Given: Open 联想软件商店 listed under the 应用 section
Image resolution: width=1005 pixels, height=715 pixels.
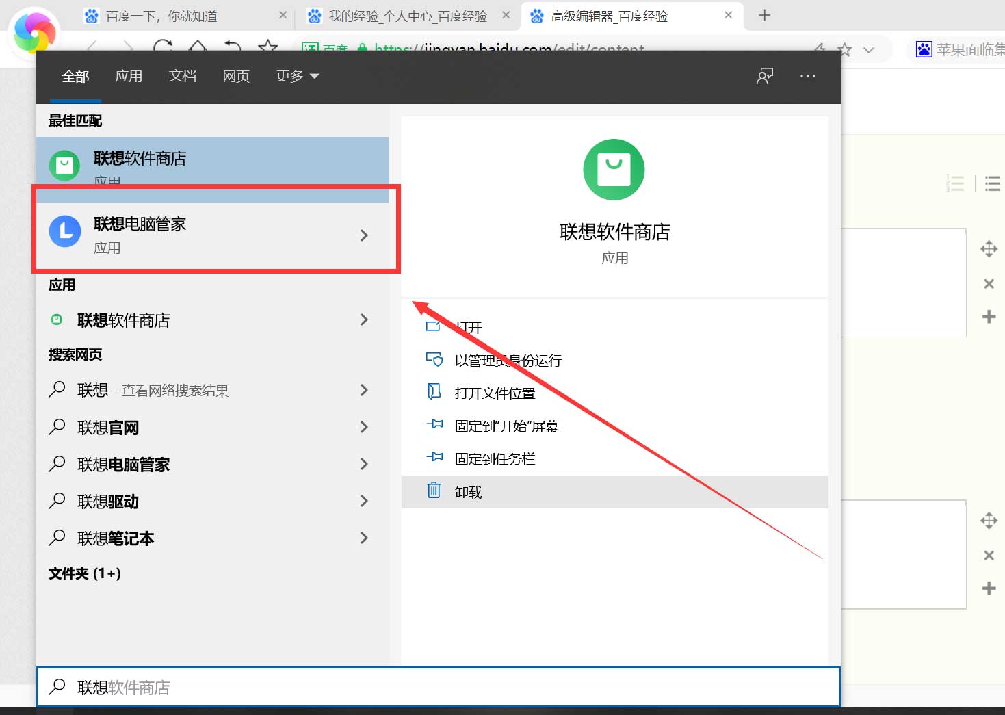Looking at the screenshot, I should click(x=213, y=320).
